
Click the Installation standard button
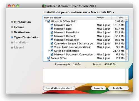(59, 88)
